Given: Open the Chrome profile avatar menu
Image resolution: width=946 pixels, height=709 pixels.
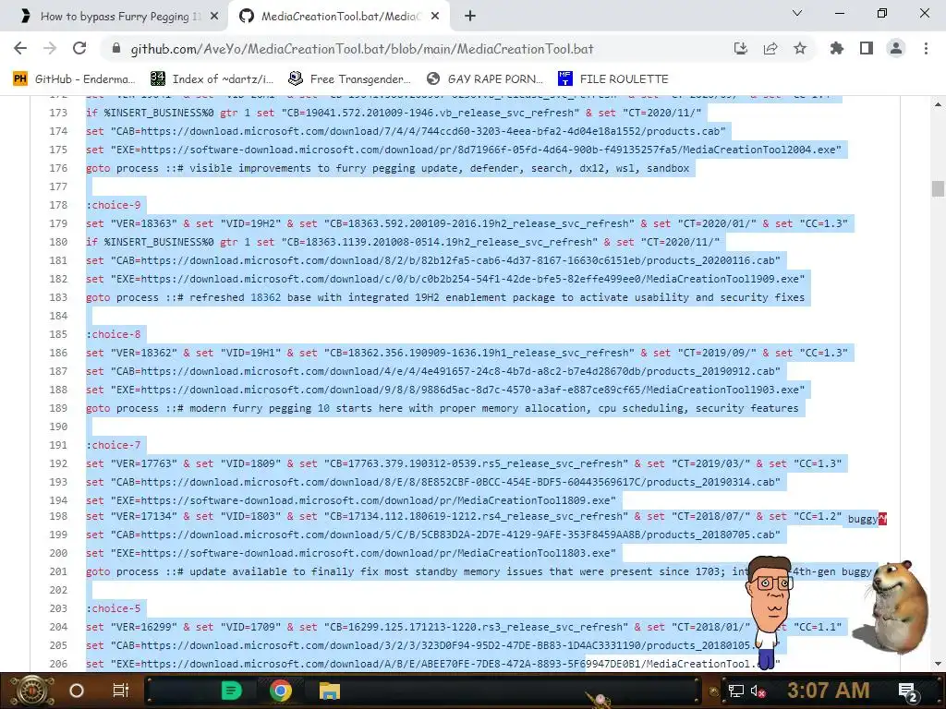Looking at the screenshot, I should tap(896, 49).
